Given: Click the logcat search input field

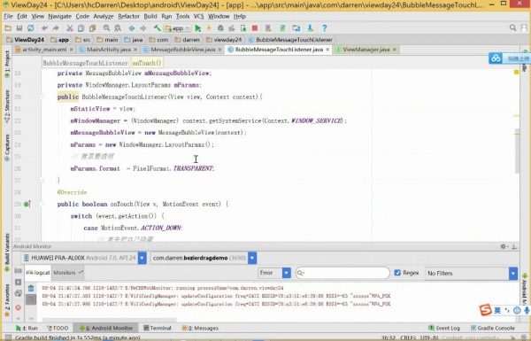Looking at the screenshot, I should point(342,273).
